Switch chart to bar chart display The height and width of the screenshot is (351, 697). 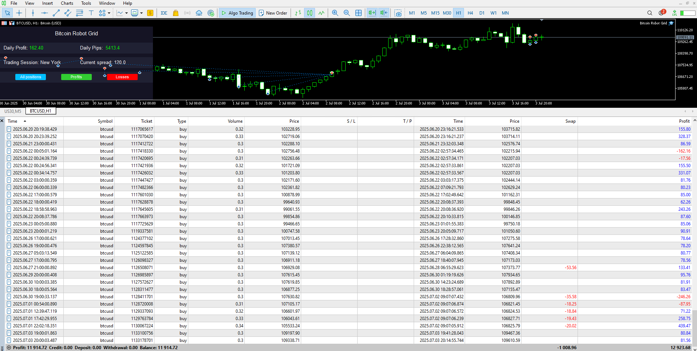[x=298, y=13]
